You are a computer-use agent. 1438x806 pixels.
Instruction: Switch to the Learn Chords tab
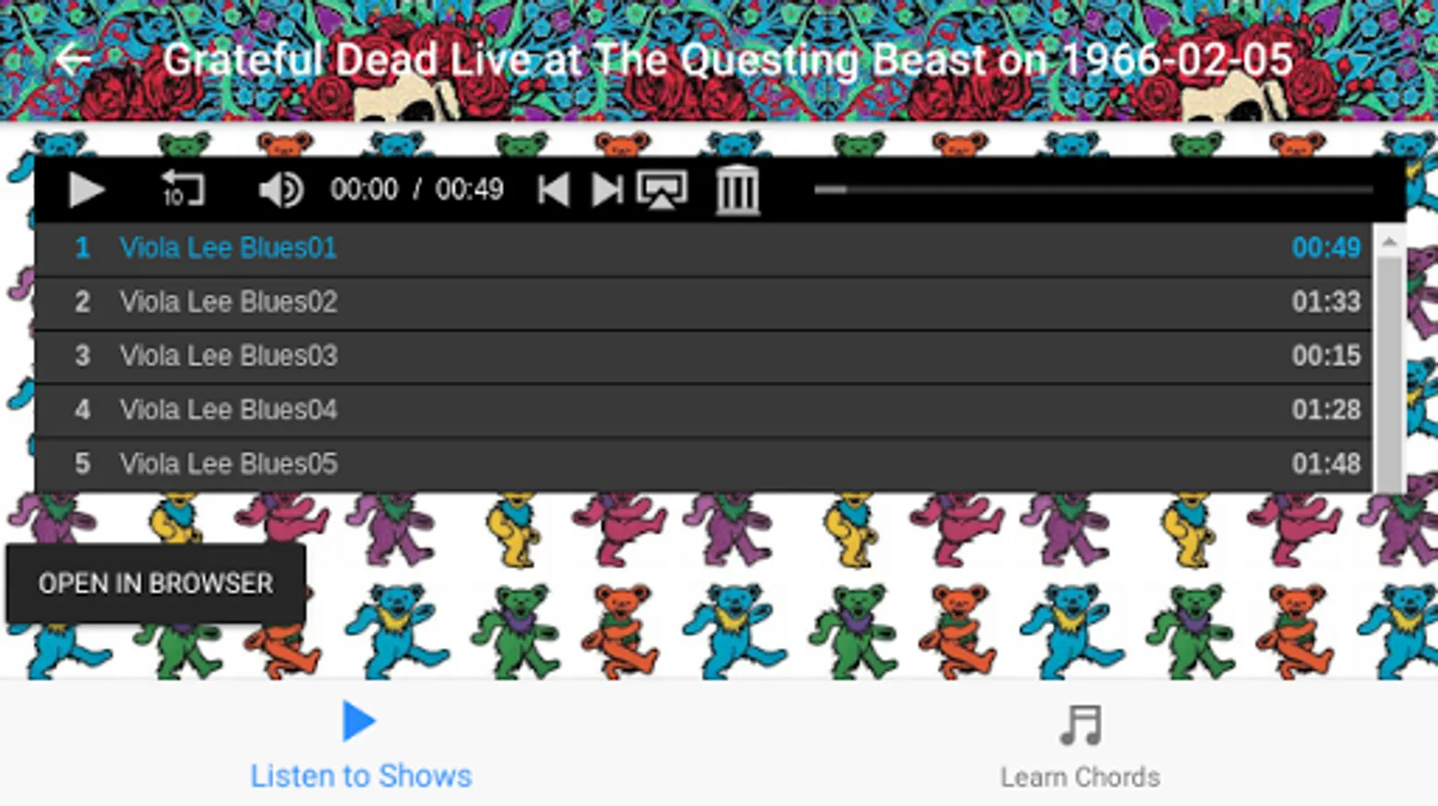[1081, 747]
